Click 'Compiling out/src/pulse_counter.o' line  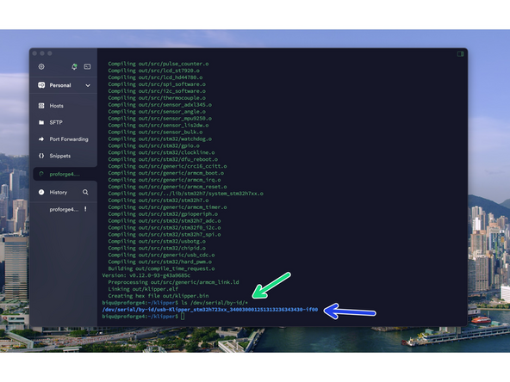click(x=159, y=64)
